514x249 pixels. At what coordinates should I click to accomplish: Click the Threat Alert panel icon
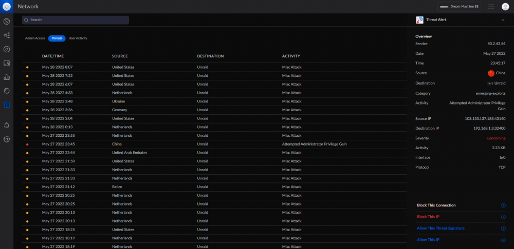tap(419, 20)
